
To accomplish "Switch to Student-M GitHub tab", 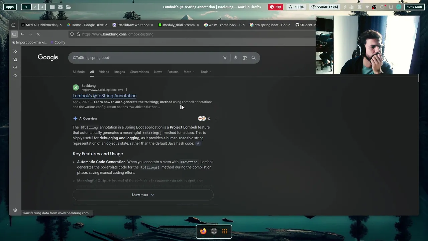I will click(305, 25).
